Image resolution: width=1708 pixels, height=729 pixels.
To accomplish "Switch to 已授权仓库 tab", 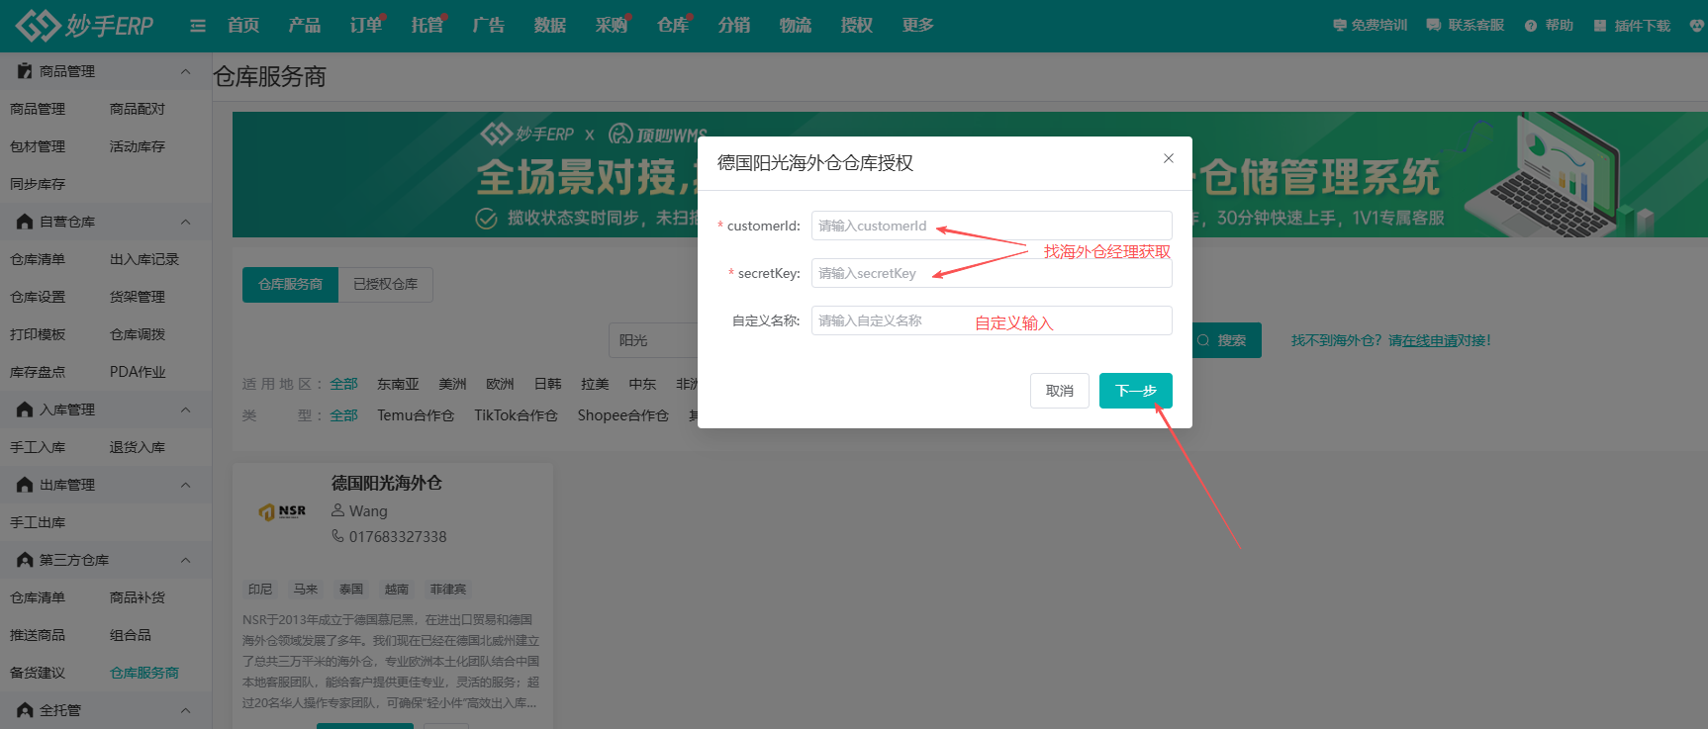I will [x=386, y=284].
